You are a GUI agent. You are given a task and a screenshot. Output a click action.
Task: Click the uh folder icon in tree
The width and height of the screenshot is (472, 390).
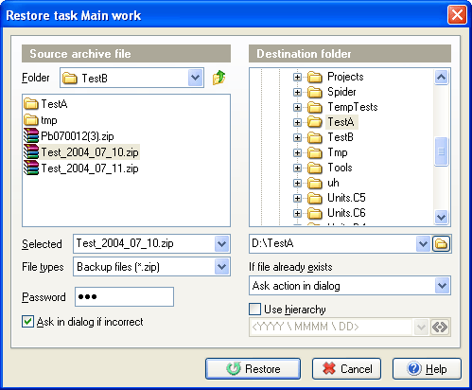pyautogui.click(x=315, y=183)
